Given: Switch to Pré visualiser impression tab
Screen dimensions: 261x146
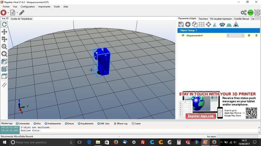Looking at the screenshot, I should (x=221, y=19).
